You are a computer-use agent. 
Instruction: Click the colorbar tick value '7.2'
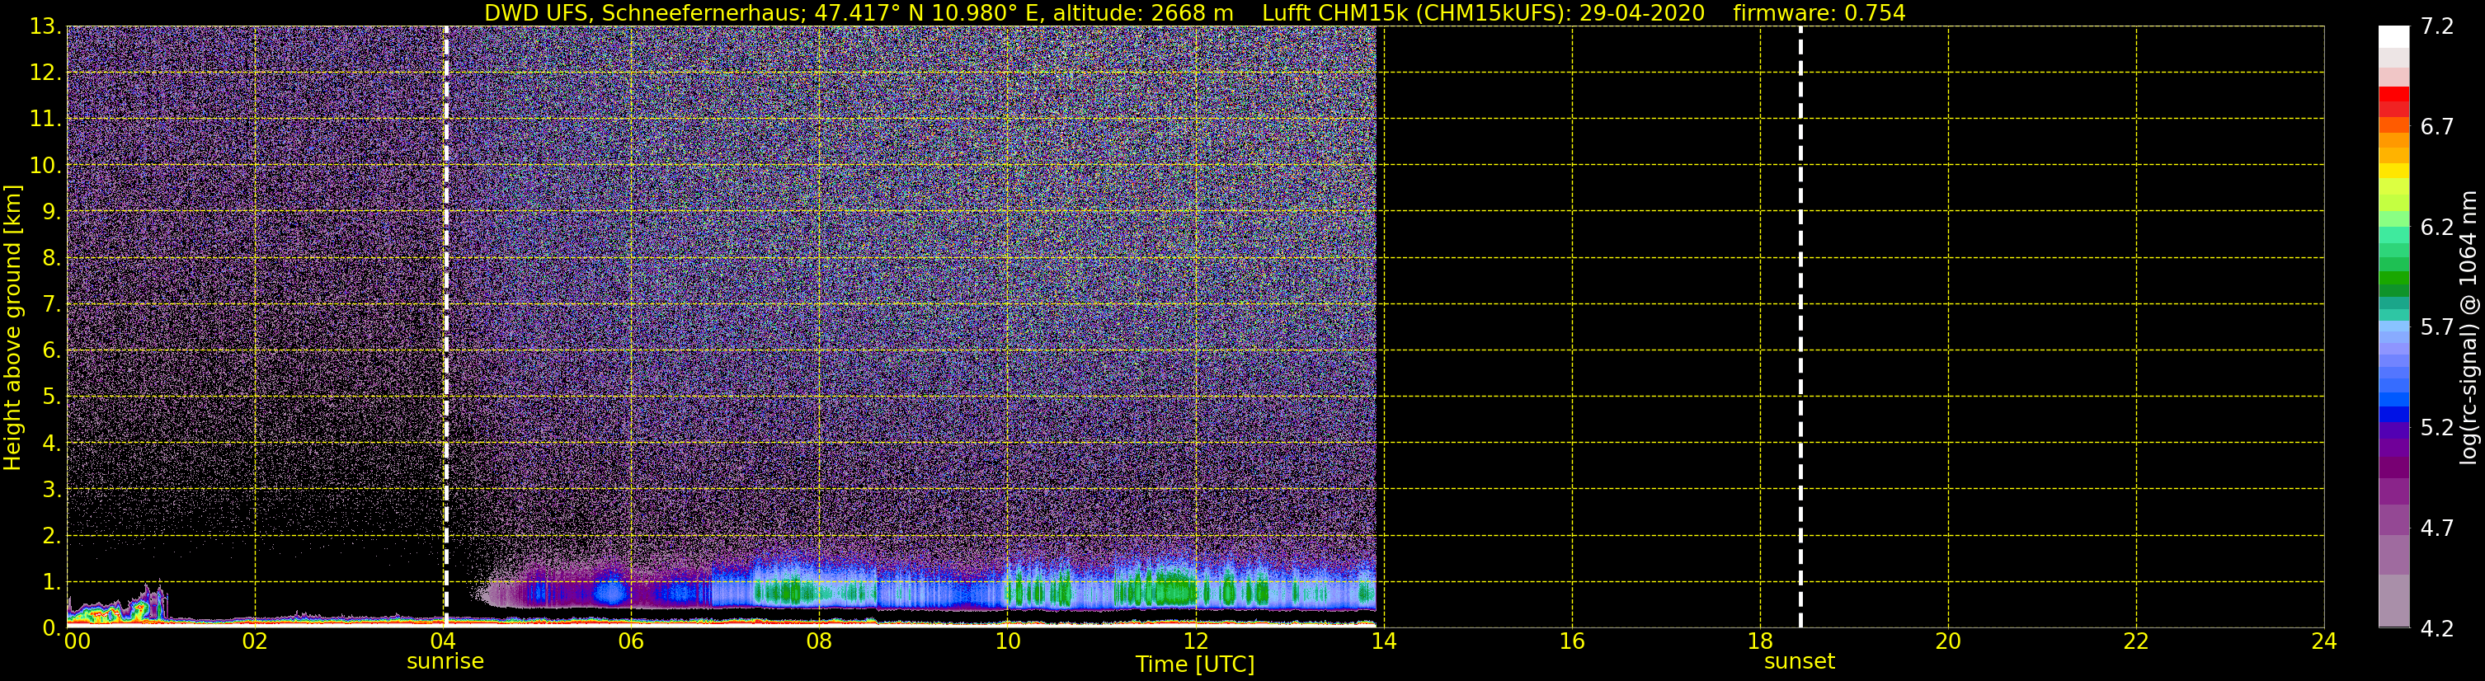point(2437,26)
